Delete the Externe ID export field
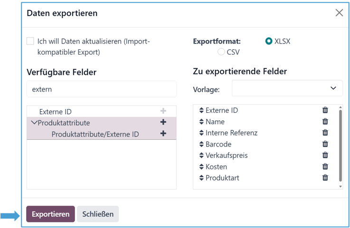This screenshot has width=350, height=228. [x=325, y=110]
